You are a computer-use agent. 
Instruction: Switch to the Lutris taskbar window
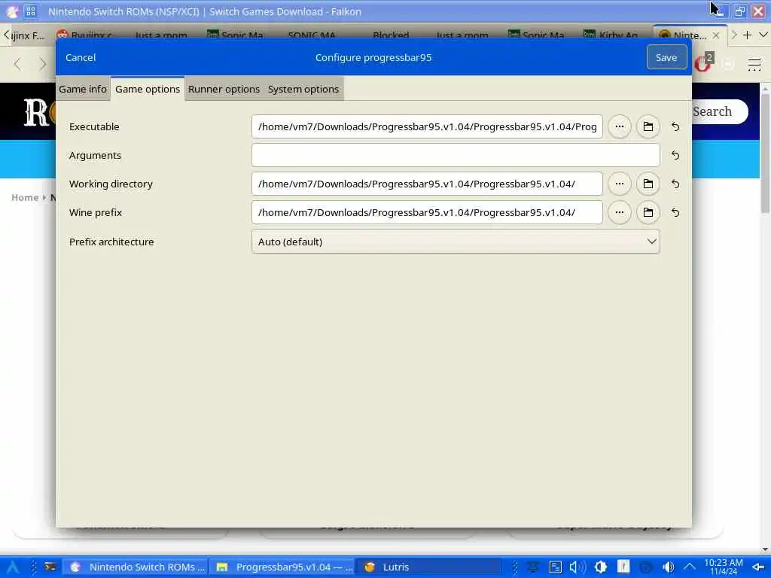coord(429,567)
